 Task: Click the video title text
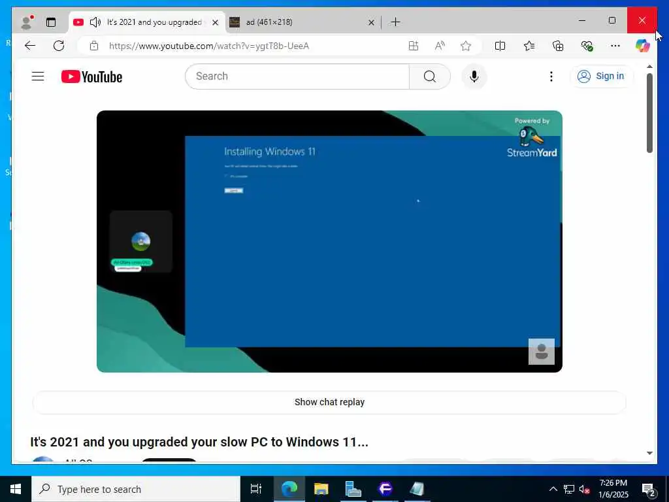199,442
